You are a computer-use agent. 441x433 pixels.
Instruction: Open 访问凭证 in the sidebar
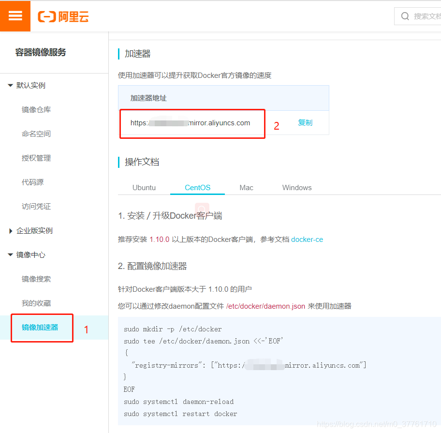coord(36,207)
